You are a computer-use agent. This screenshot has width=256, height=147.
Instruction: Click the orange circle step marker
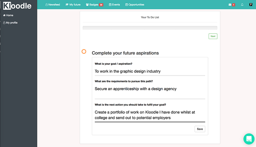[x=84, y=51]
